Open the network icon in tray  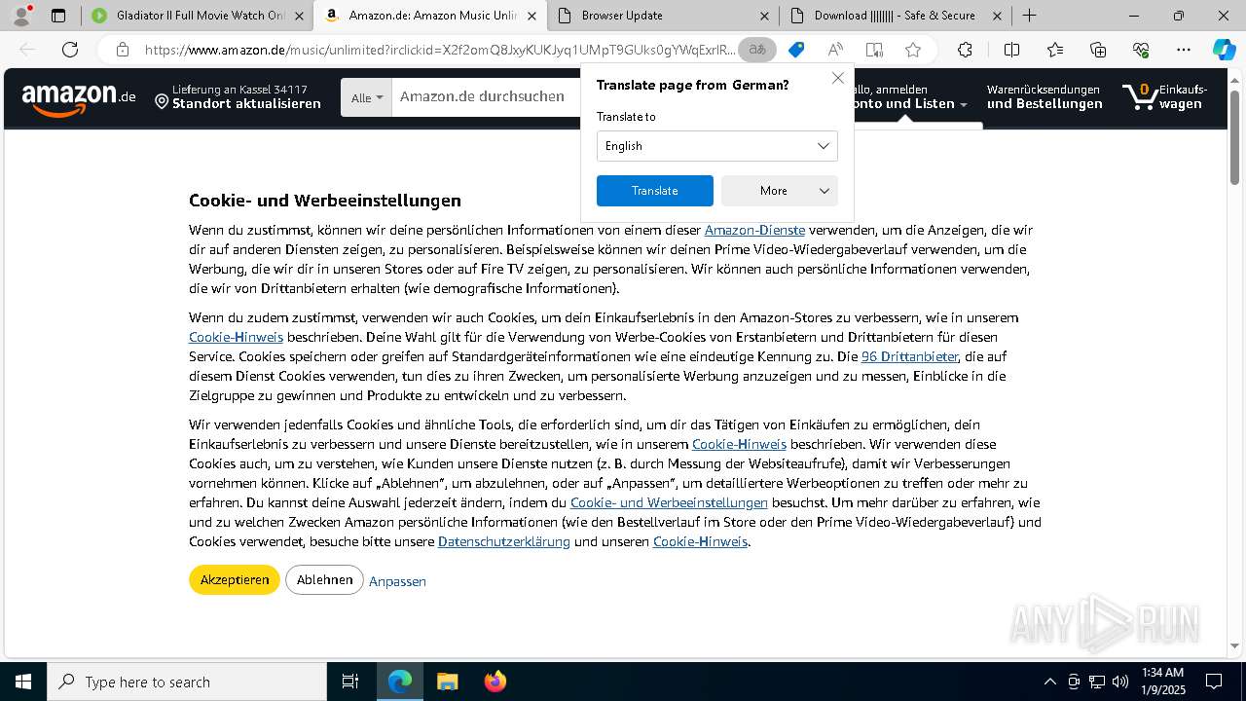point(1097,682)
